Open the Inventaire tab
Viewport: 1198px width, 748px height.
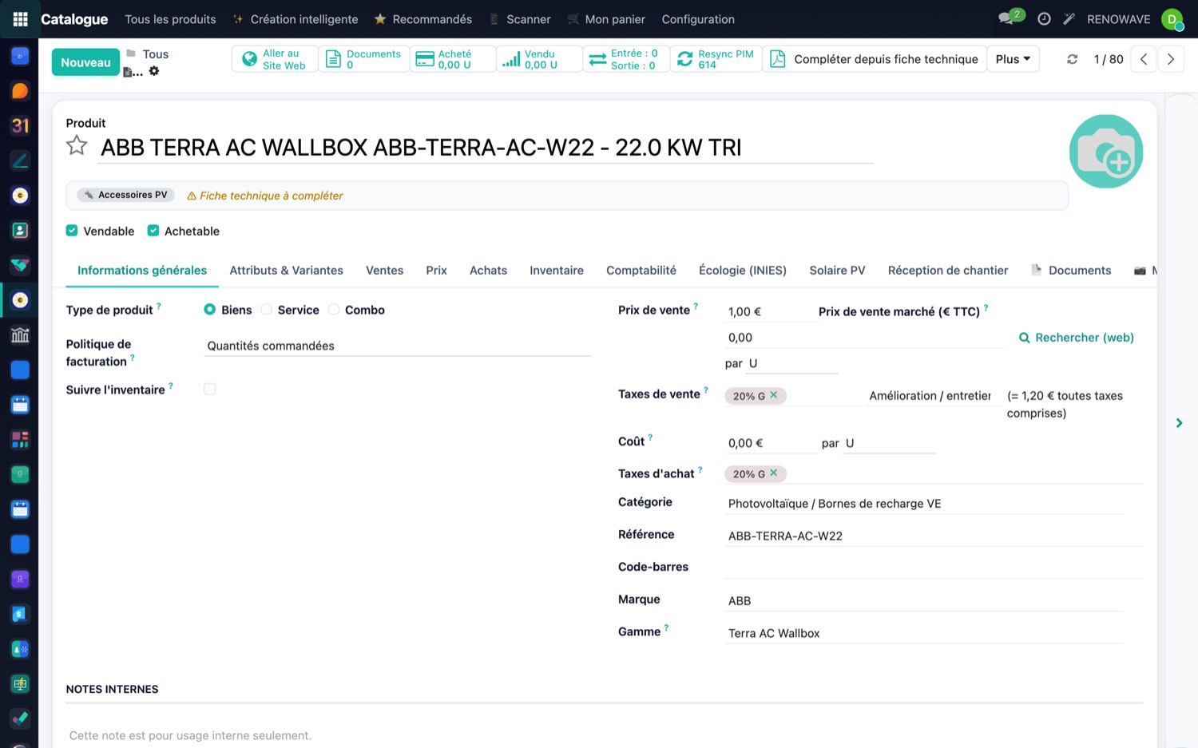point(557,271)
